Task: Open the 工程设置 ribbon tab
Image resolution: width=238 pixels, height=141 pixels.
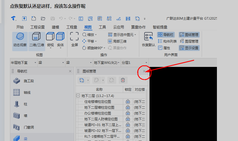Action: click(x=37, y=27)
